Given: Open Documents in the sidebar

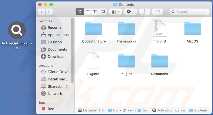Looking at the screenshot, I should coord(54,49).
